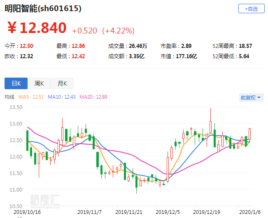268x218 pixels.
Task: Click the 成交额 value 3.35亿
Action: 137,56
